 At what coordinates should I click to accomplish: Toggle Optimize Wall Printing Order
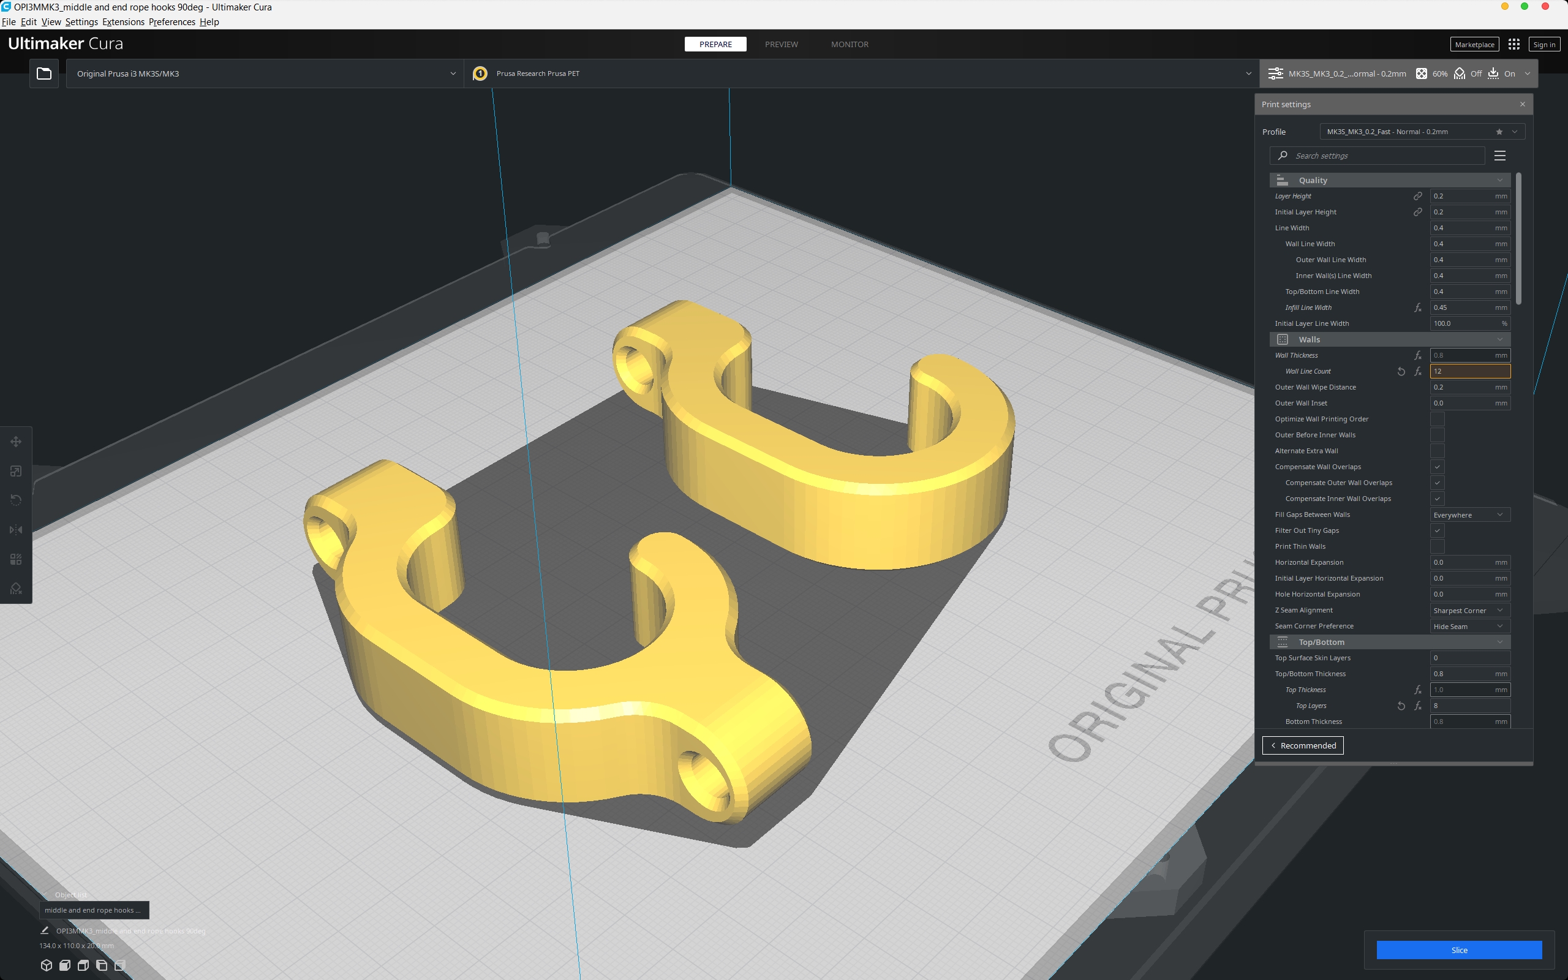1437,419
